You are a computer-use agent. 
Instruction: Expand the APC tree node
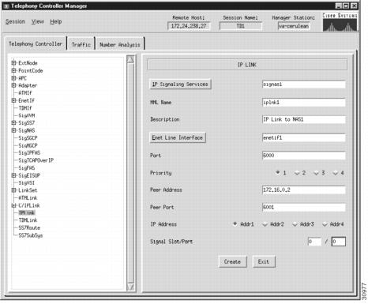tap(13, 78)
